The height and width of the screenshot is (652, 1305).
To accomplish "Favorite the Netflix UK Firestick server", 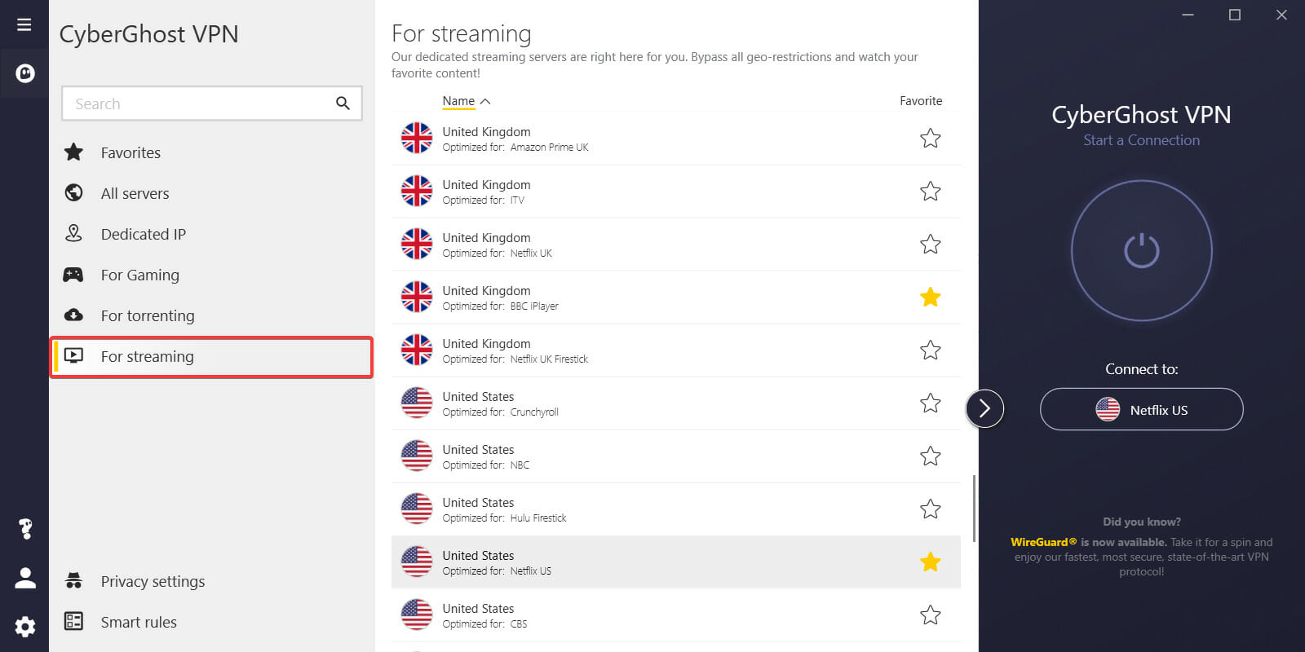I will coord(930,350).
